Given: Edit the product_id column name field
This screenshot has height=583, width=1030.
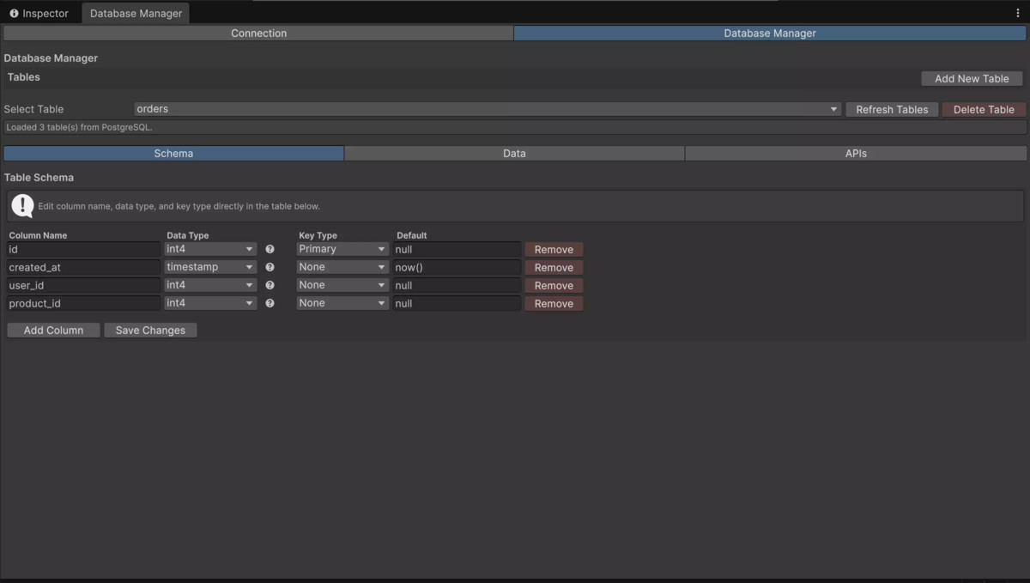Looking at the screenshot, I should pos(83,303).
